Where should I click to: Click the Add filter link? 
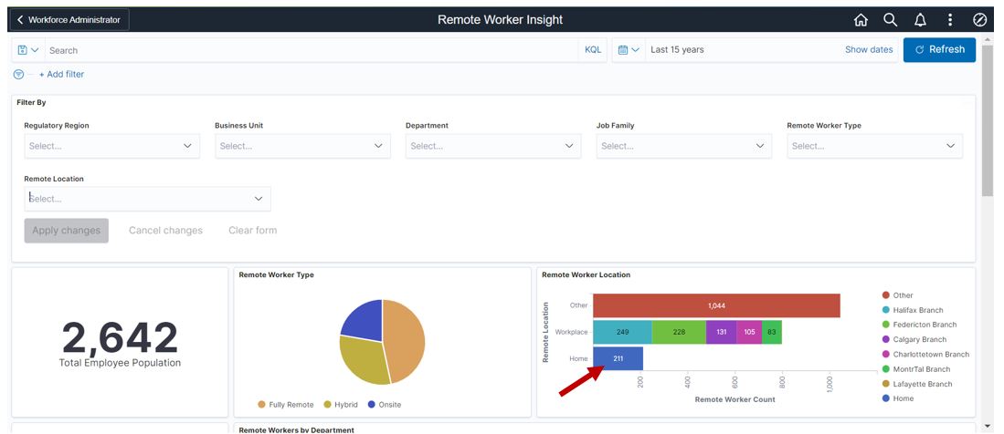tap(61, 74)
